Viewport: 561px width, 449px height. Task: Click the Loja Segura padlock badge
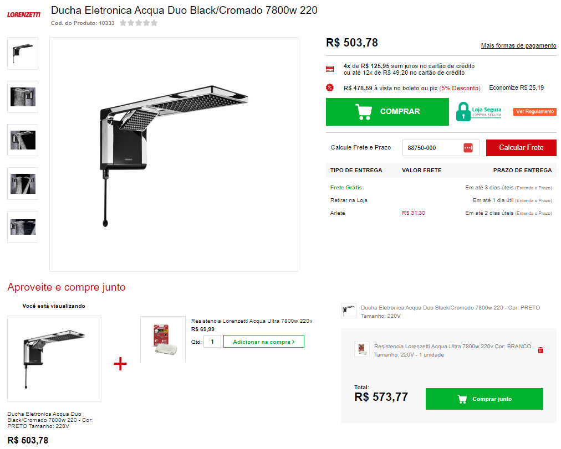(x=479, y=112)
